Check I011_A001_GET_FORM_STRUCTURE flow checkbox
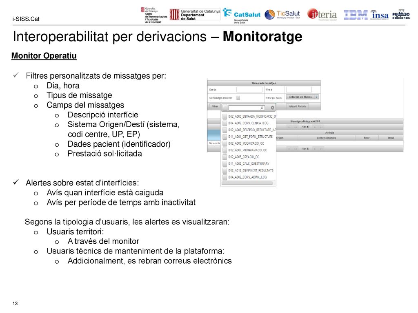Viewport: 418px width, 313px height. pos(225,137)
